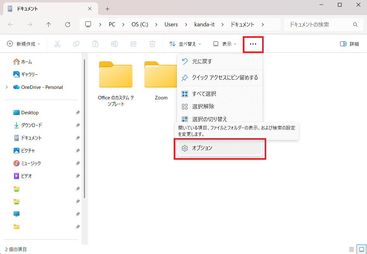Click the Delete trash can icon

pos(152,44)
